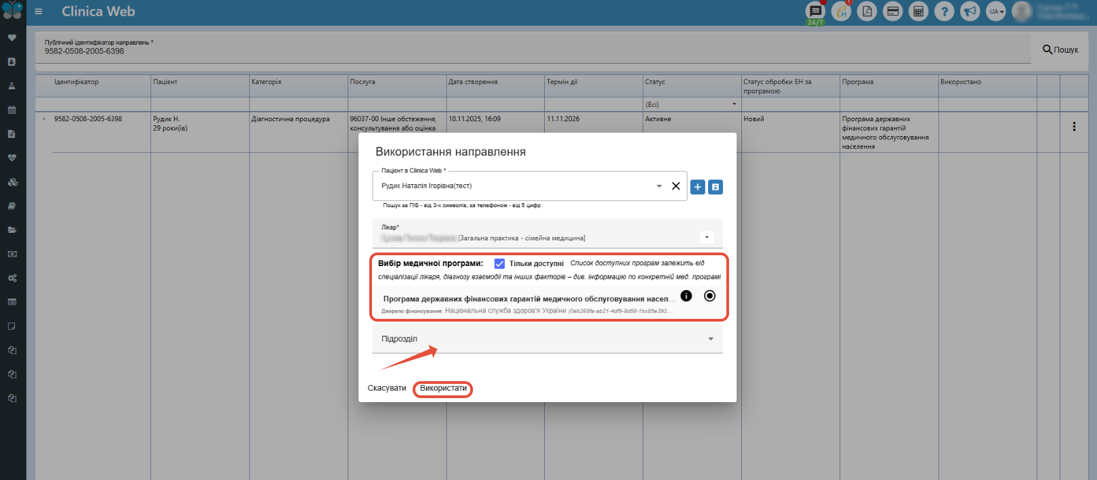Open the sticky note icon in sidebar
Screen dimensions: 1097x480
(12, 326)
